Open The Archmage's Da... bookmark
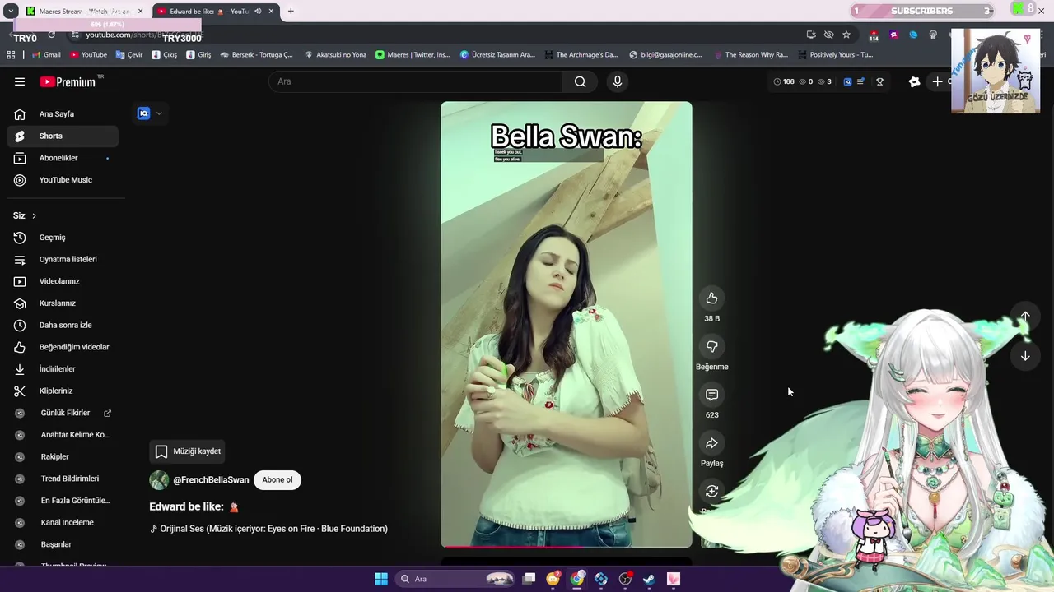The width and height of the screenshot is (1054, 592). [580, 55]
